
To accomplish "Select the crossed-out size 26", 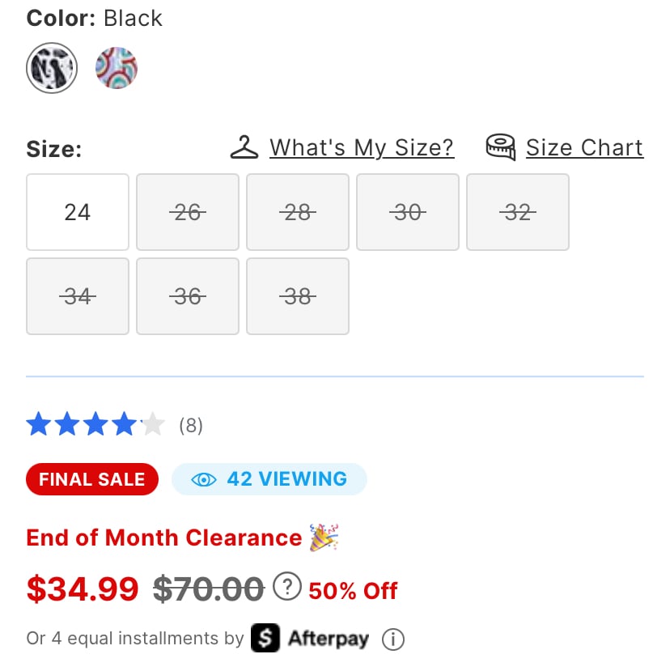I will pos(188,212).
